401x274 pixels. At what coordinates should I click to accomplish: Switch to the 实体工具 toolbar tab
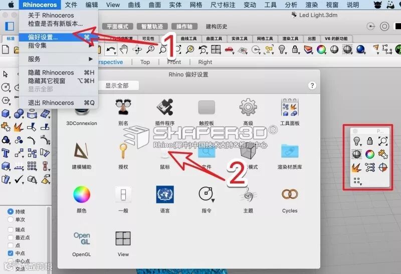click(x=240, y=38)
